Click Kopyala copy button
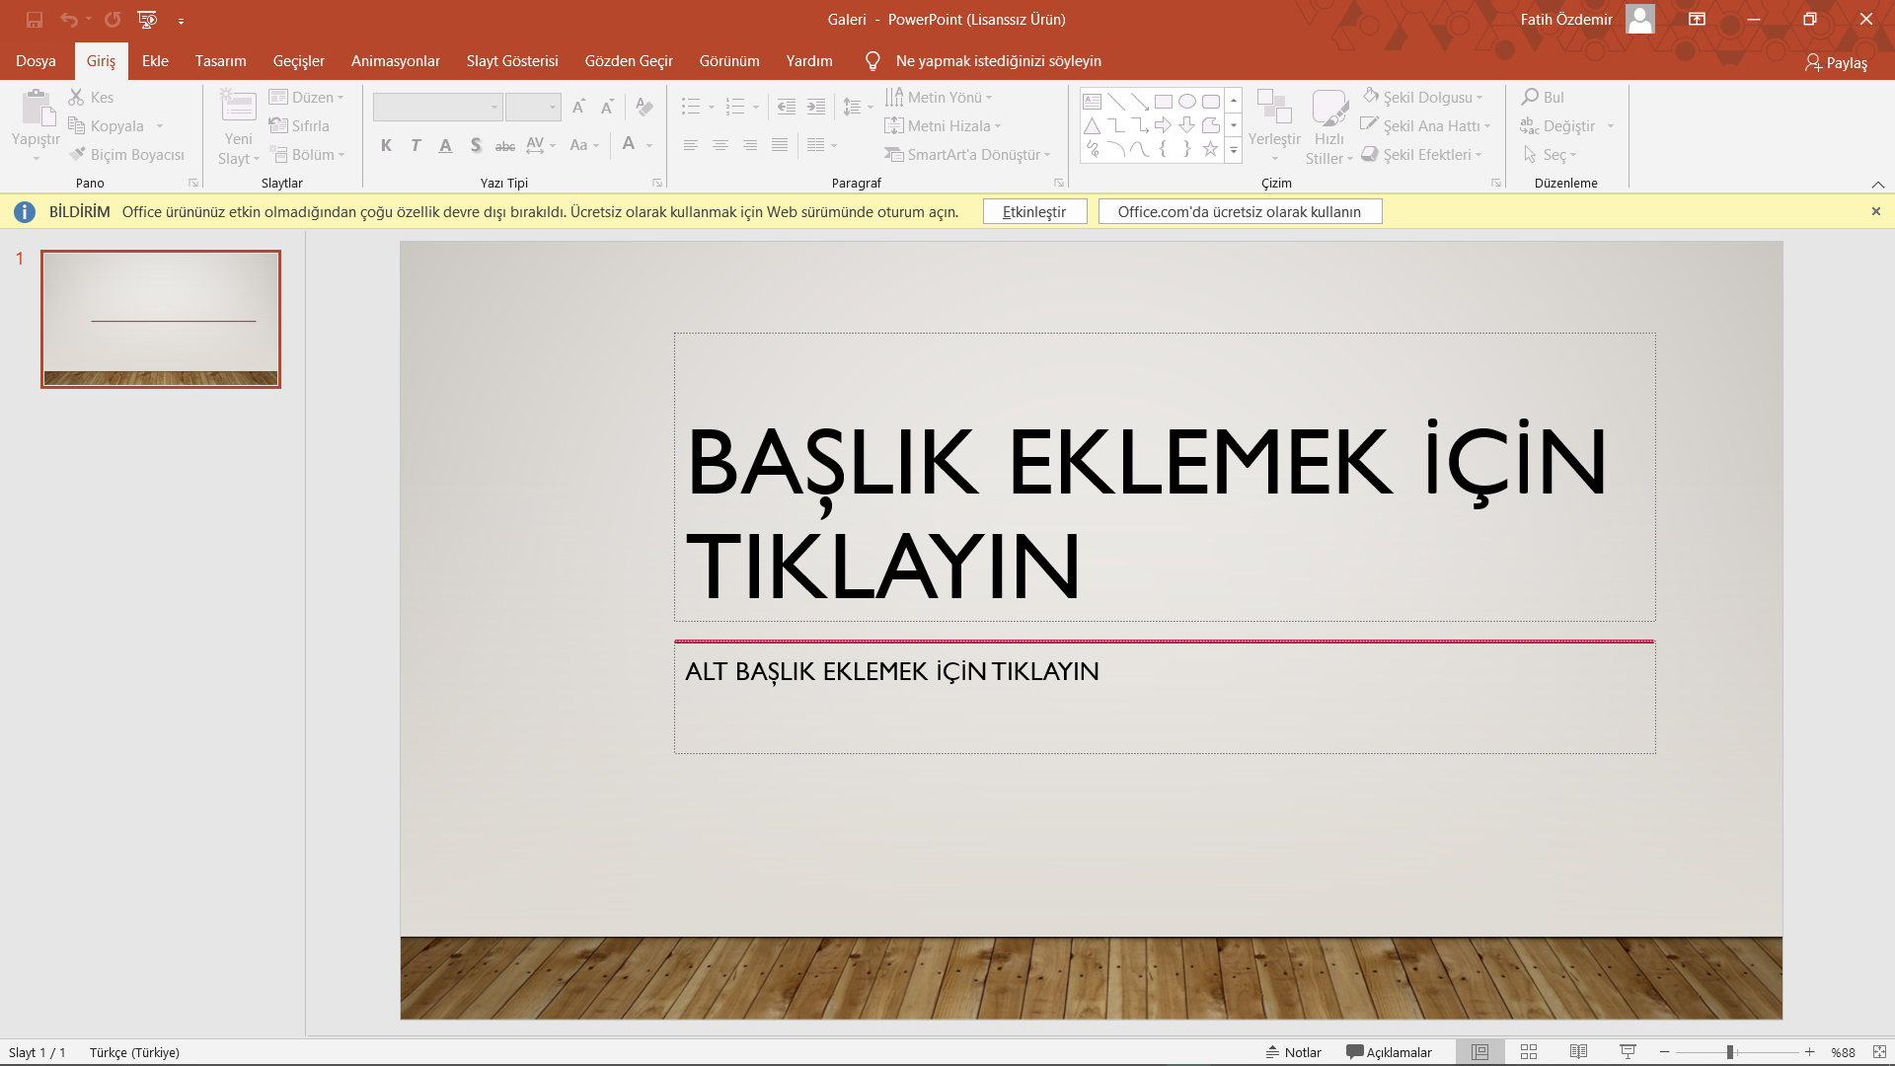Screen dimensions: 1895x1066 (x=107, y=125)
